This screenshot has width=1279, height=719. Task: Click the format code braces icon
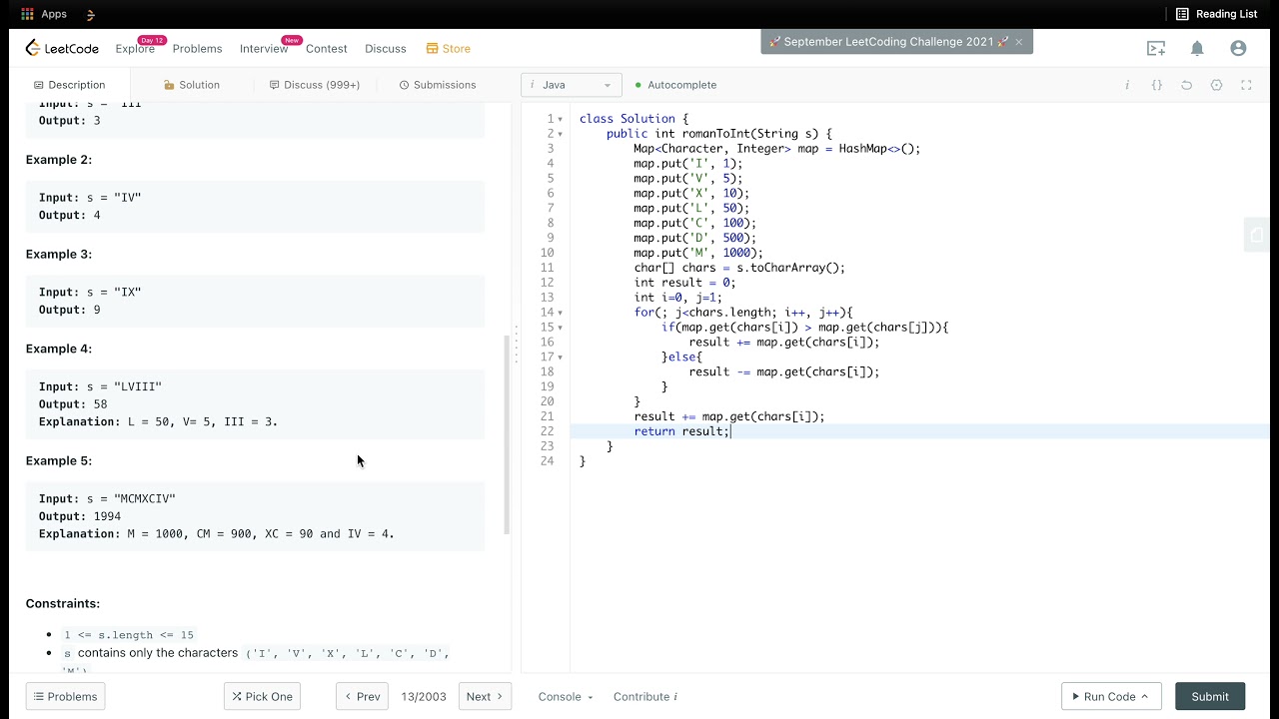[1157, 85]
